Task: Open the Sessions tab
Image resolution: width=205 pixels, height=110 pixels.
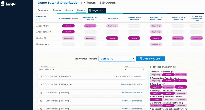Action: tap(57, 10)
